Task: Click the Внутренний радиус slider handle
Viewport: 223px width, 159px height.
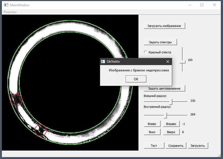Action: pos(165,115)
